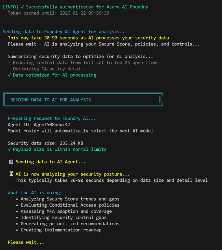Click the 'Please wait...' text at bottom
This screenshot has width=222, height=250.
[x=26, y=243]
